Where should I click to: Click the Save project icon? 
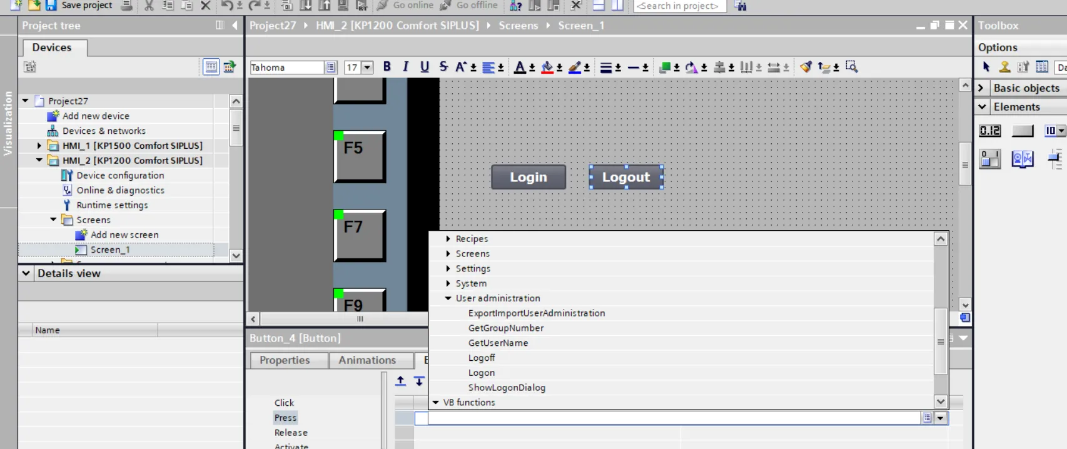point(51,5)
